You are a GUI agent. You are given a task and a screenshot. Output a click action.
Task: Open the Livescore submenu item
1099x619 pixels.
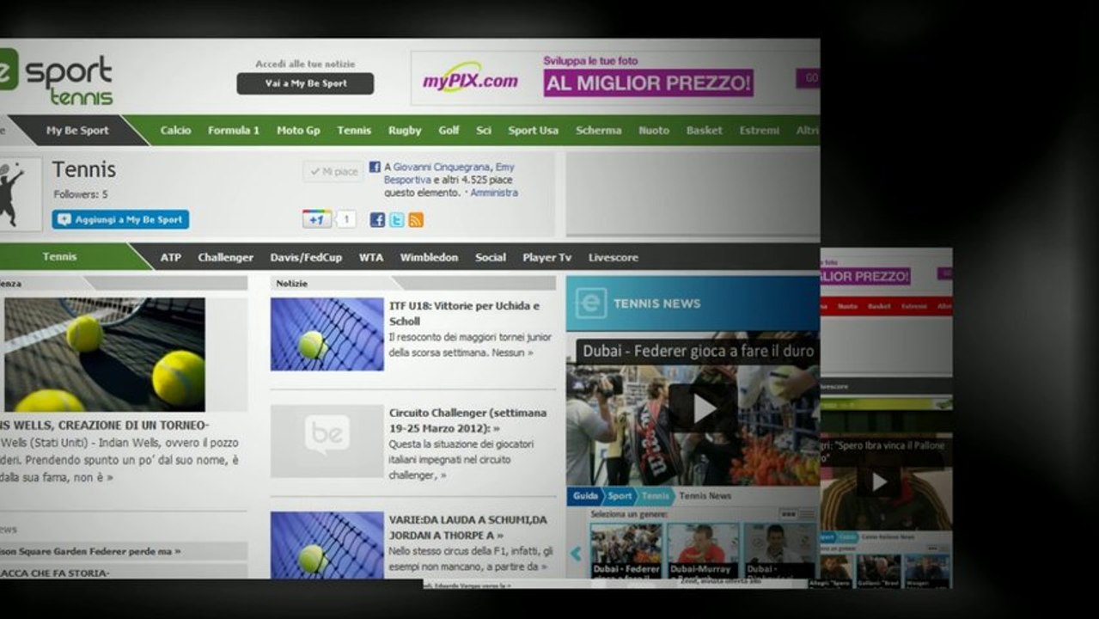[x=613, y=257]
